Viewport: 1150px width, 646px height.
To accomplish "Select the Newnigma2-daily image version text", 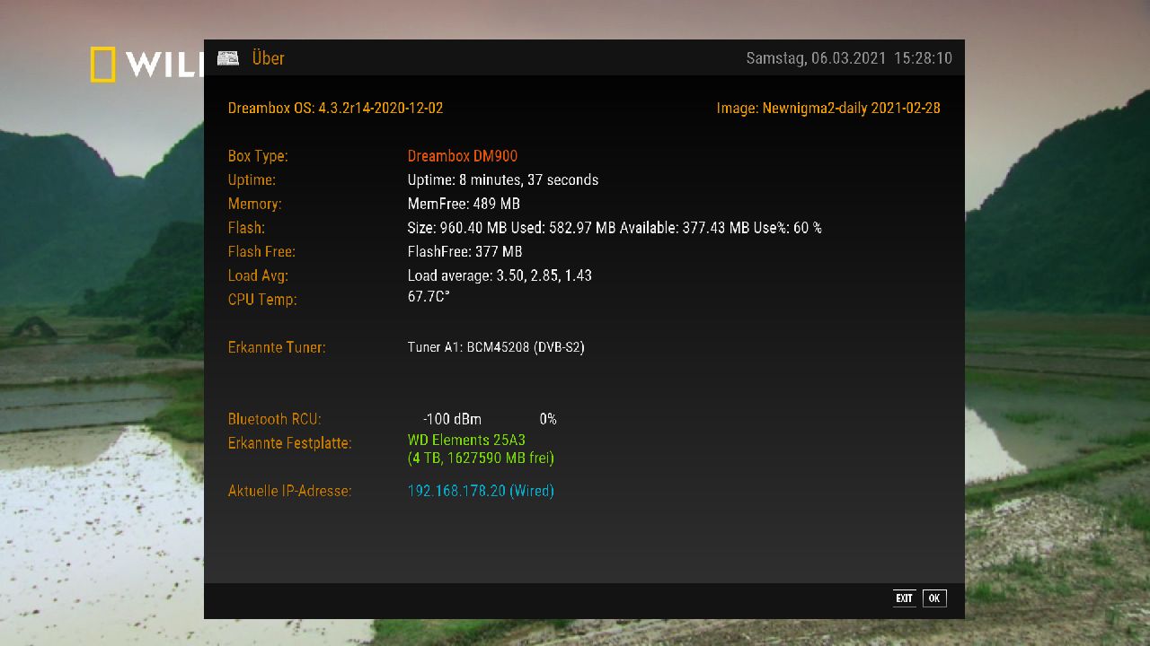I will point(827,109).
